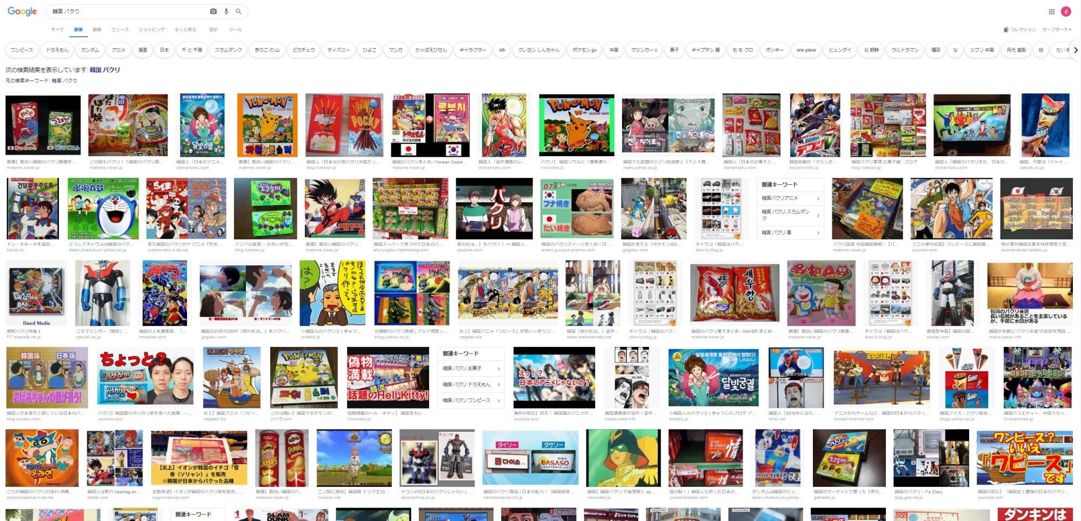Open the セーフサーチ dropdown
The width and height of the screenshot is (1081, 521).
(x=1057, y=30)
